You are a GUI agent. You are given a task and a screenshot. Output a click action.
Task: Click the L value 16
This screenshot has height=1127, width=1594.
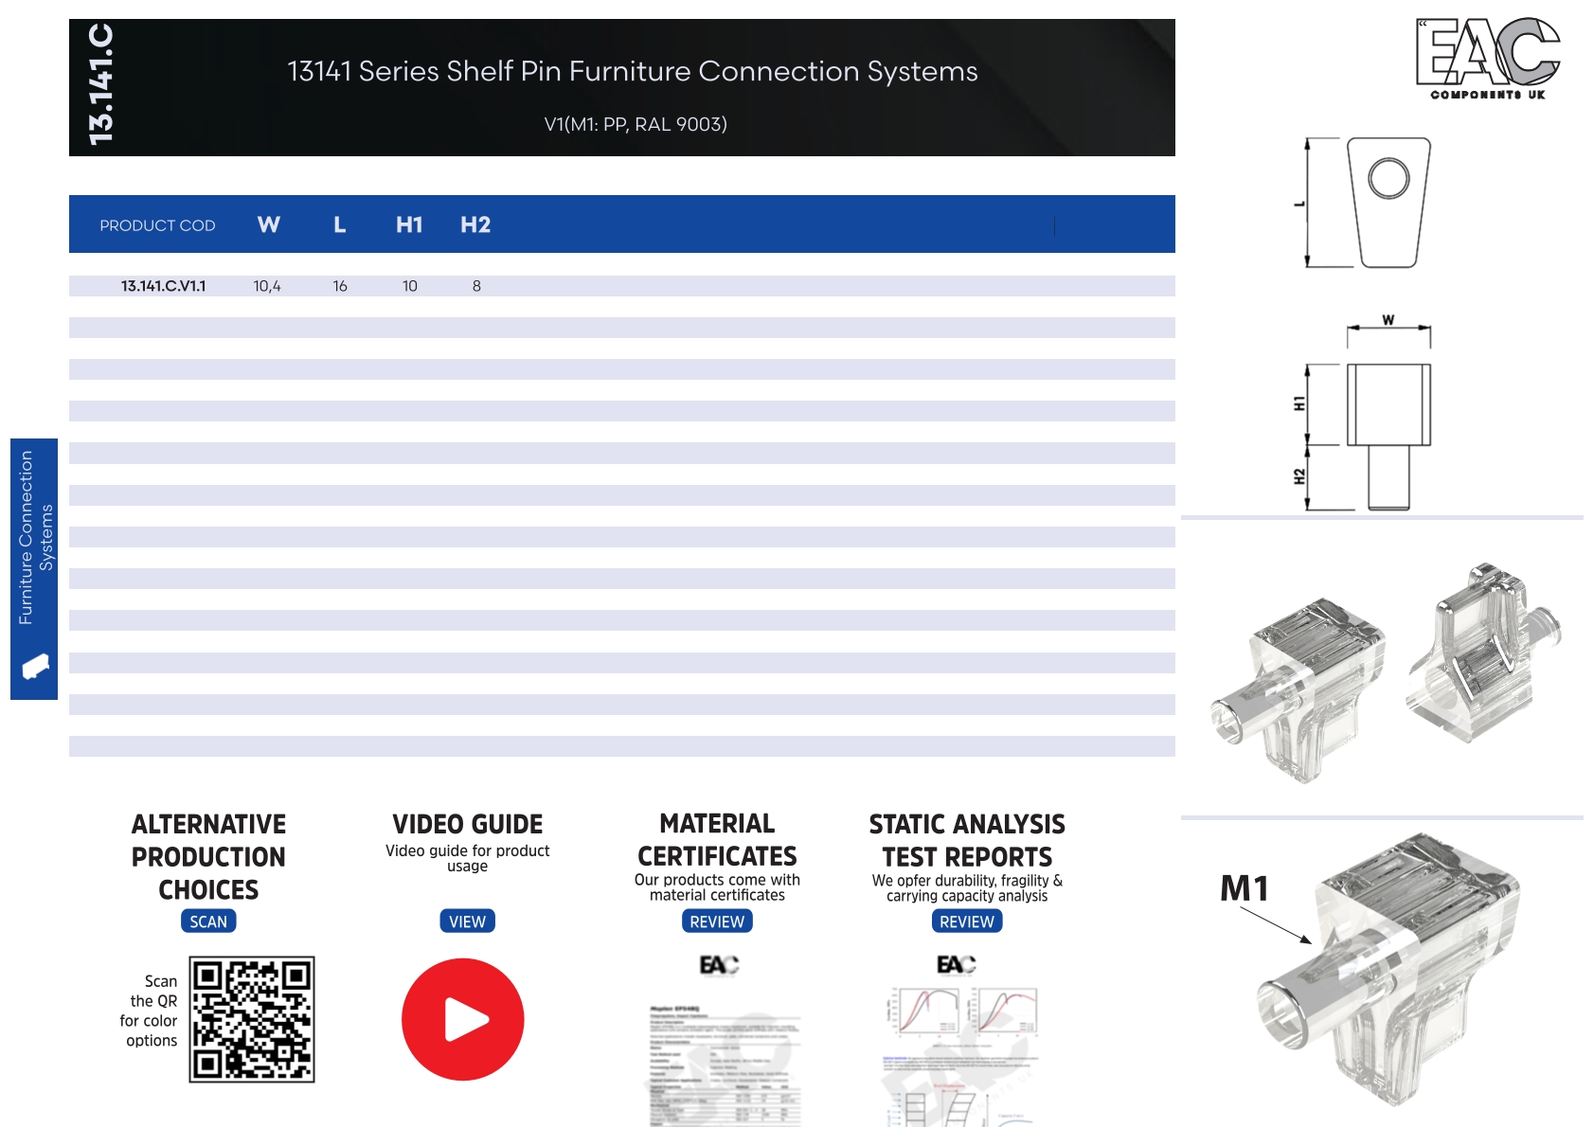340,286
